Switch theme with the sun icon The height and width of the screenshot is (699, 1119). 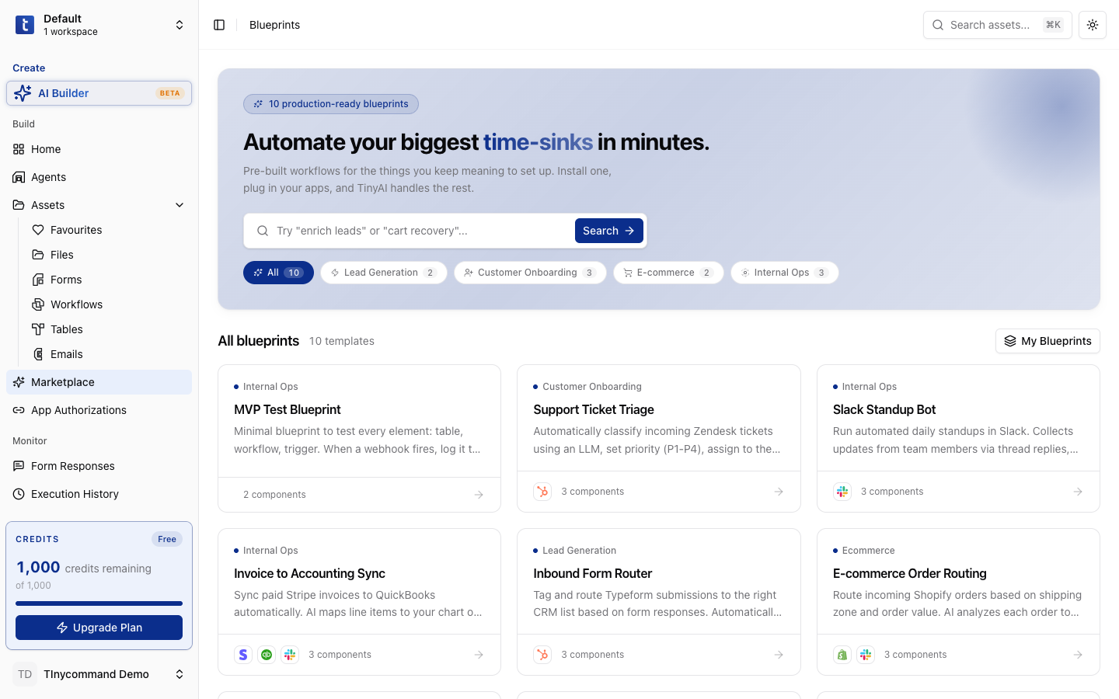tap(1093, 25)
